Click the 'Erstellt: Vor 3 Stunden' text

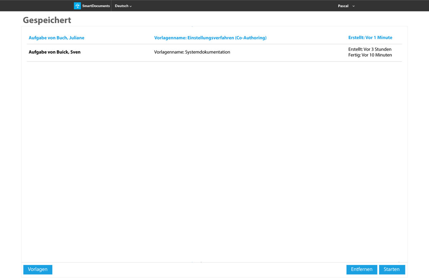tap(370, 49)
